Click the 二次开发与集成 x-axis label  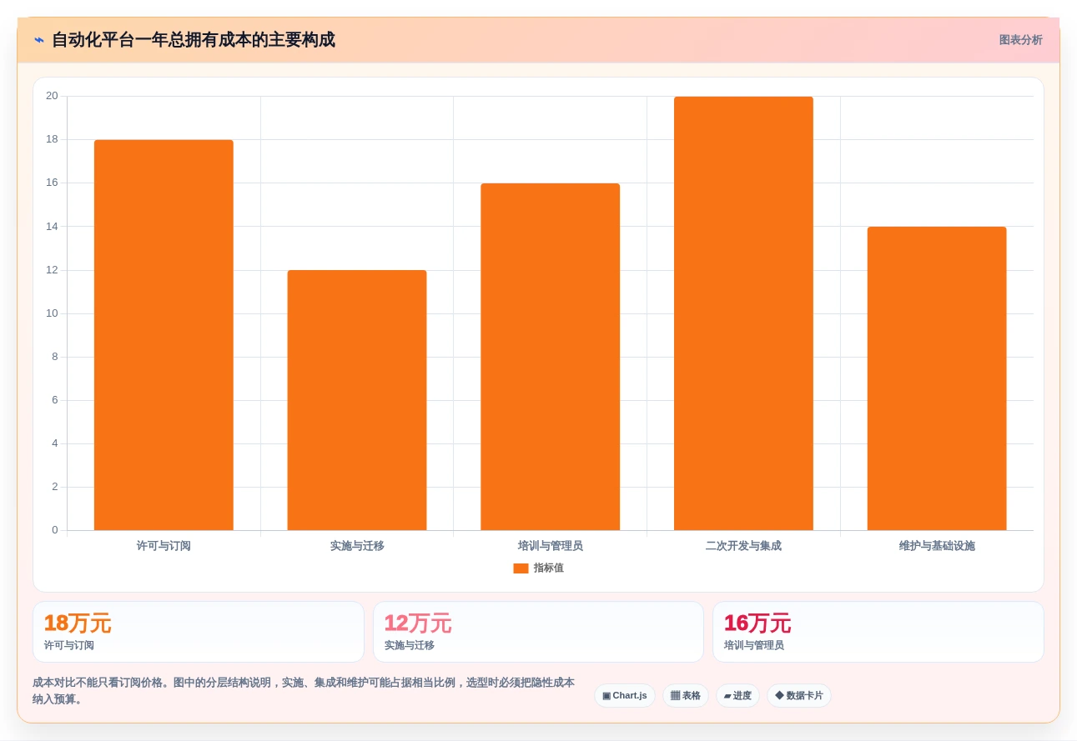pos(743,546)
